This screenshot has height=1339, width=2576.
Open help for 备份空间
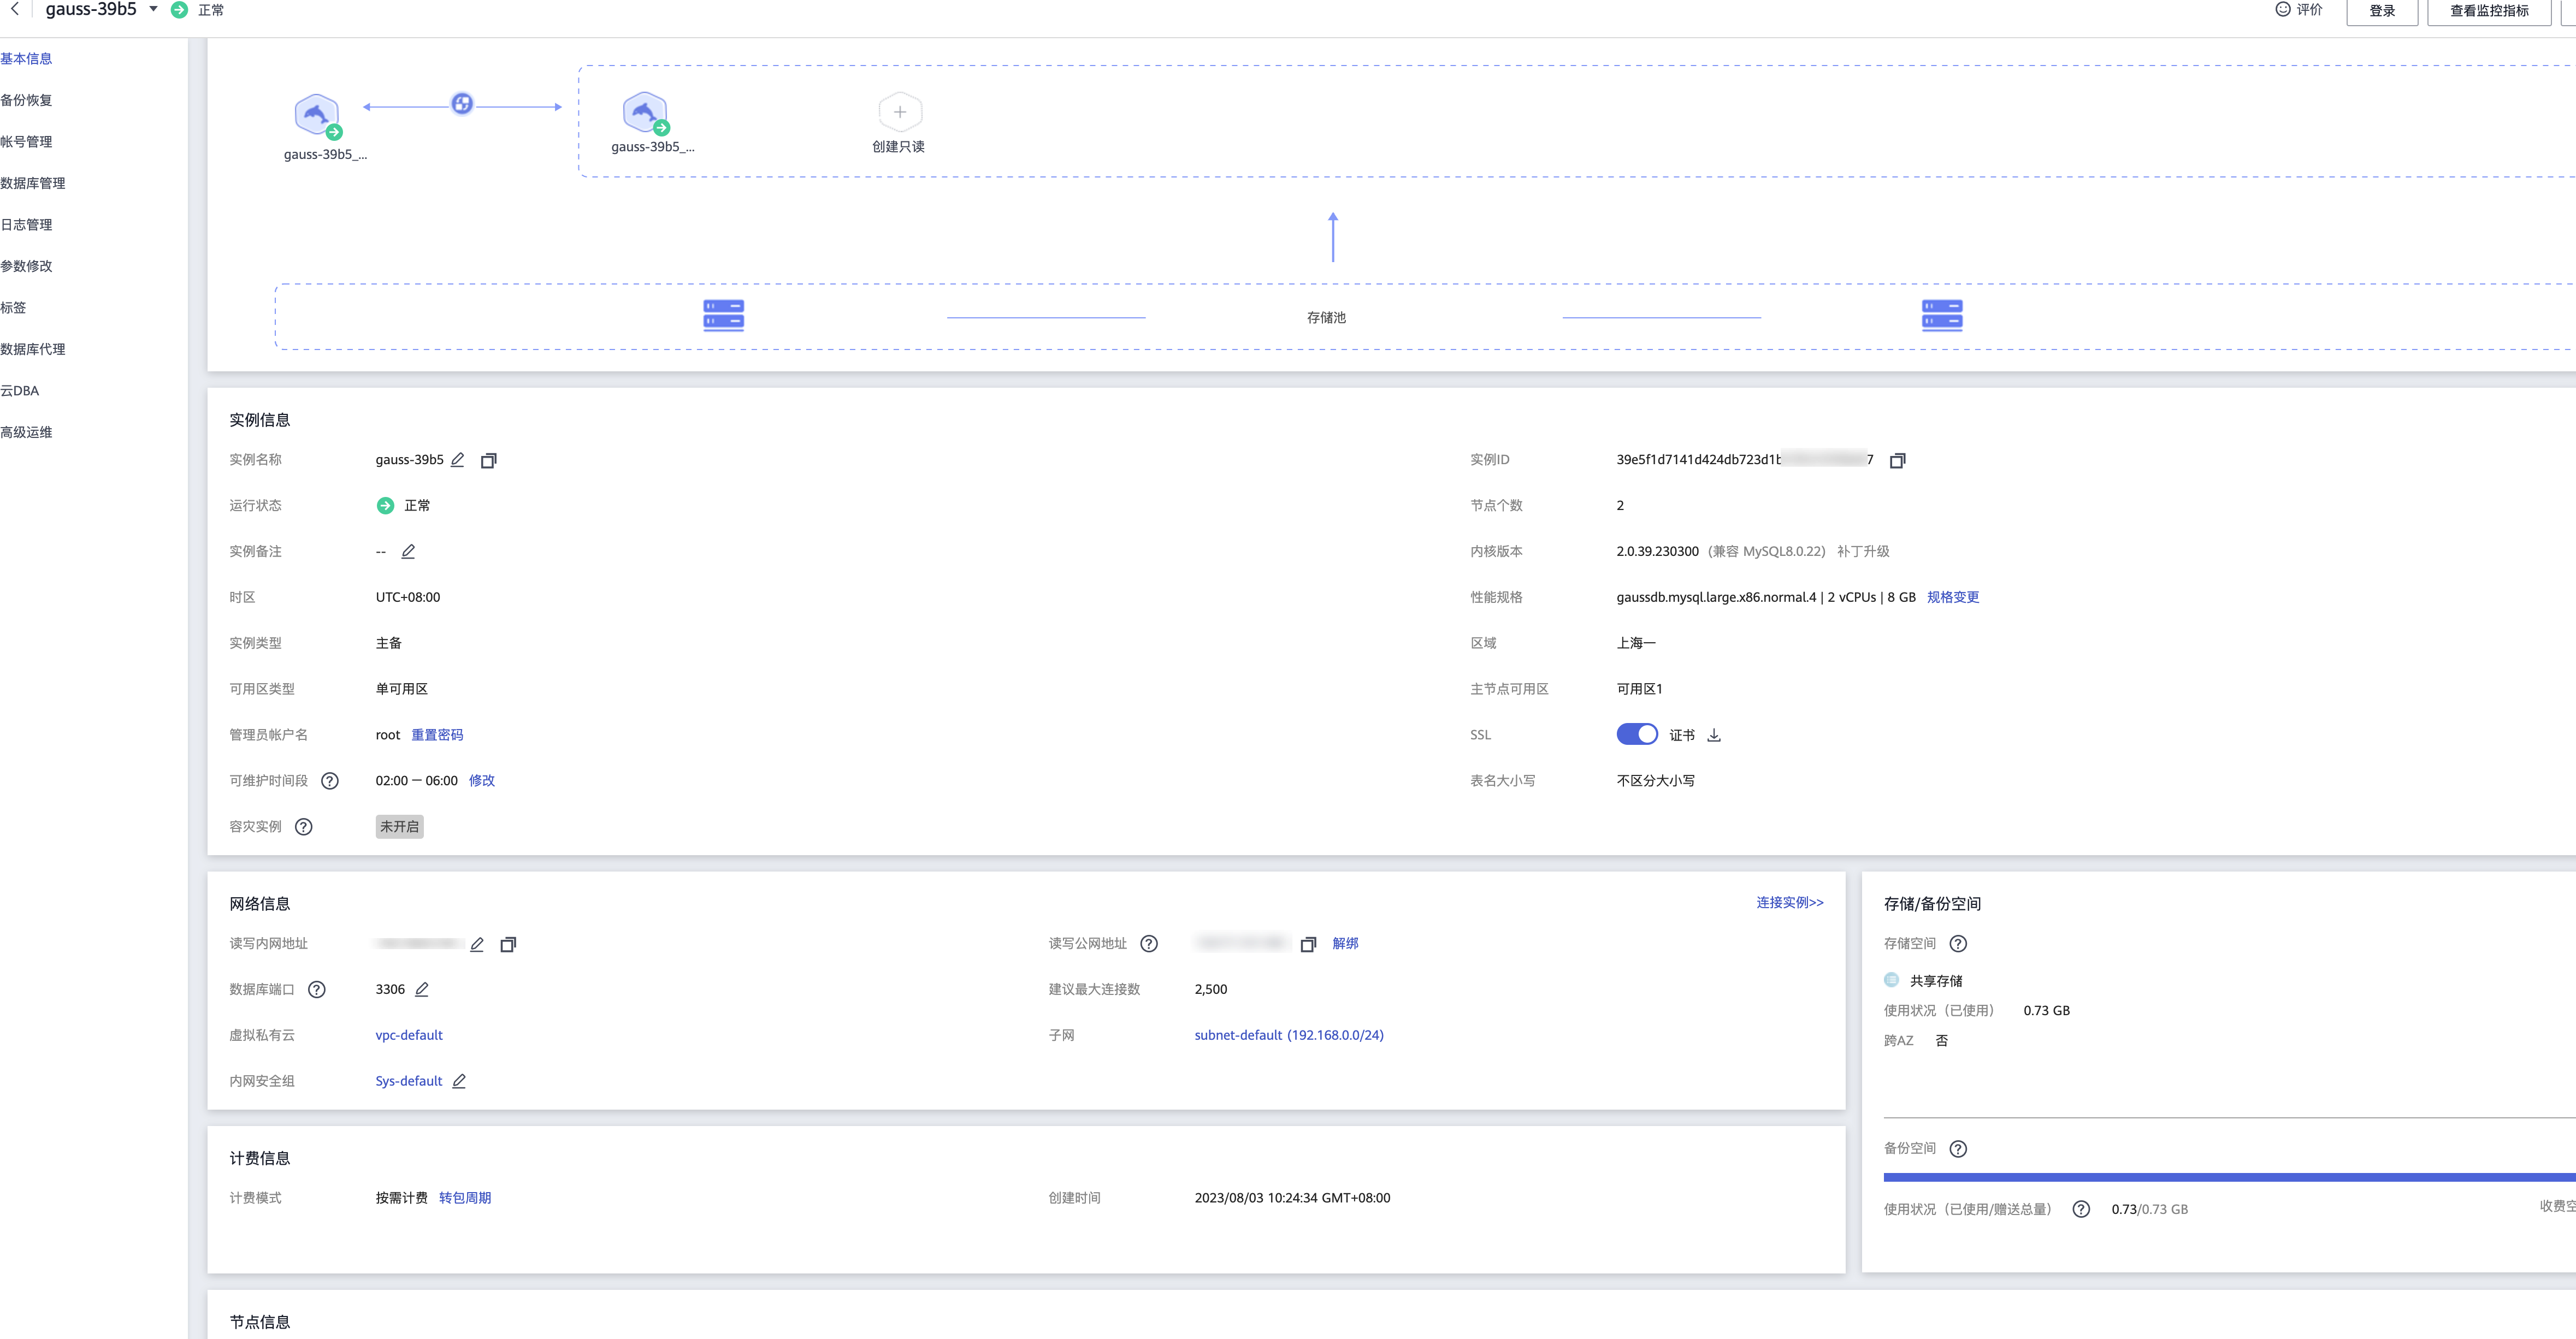(x=1958, y=1148)
